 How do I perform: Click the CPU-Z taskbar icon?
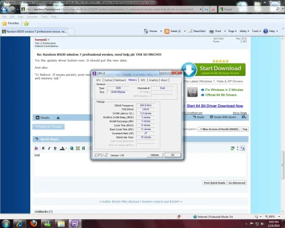coord(75,224)
